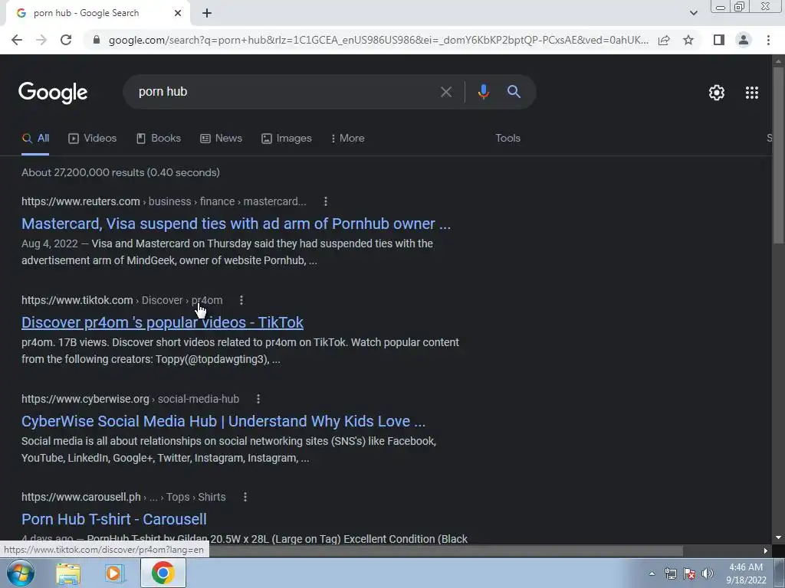The width and height of the screenshot is (785, 588).
Task: Expand the More search filters menu
Action: (347, 139)
